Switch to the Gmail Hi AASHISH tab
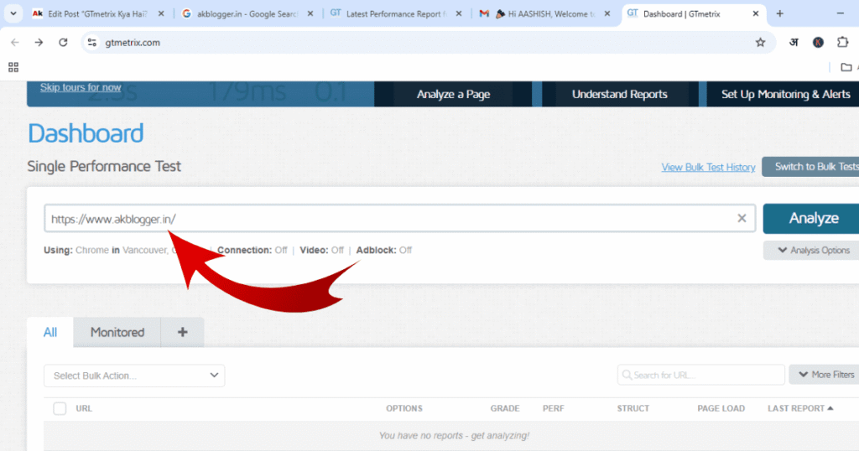The height and width of the screenshot is (451, 859). tap(544, 13)
